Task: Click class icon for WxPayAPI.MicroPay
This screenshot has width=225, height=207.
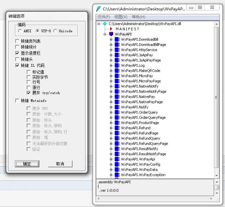Action: click(x=117, y=76)
